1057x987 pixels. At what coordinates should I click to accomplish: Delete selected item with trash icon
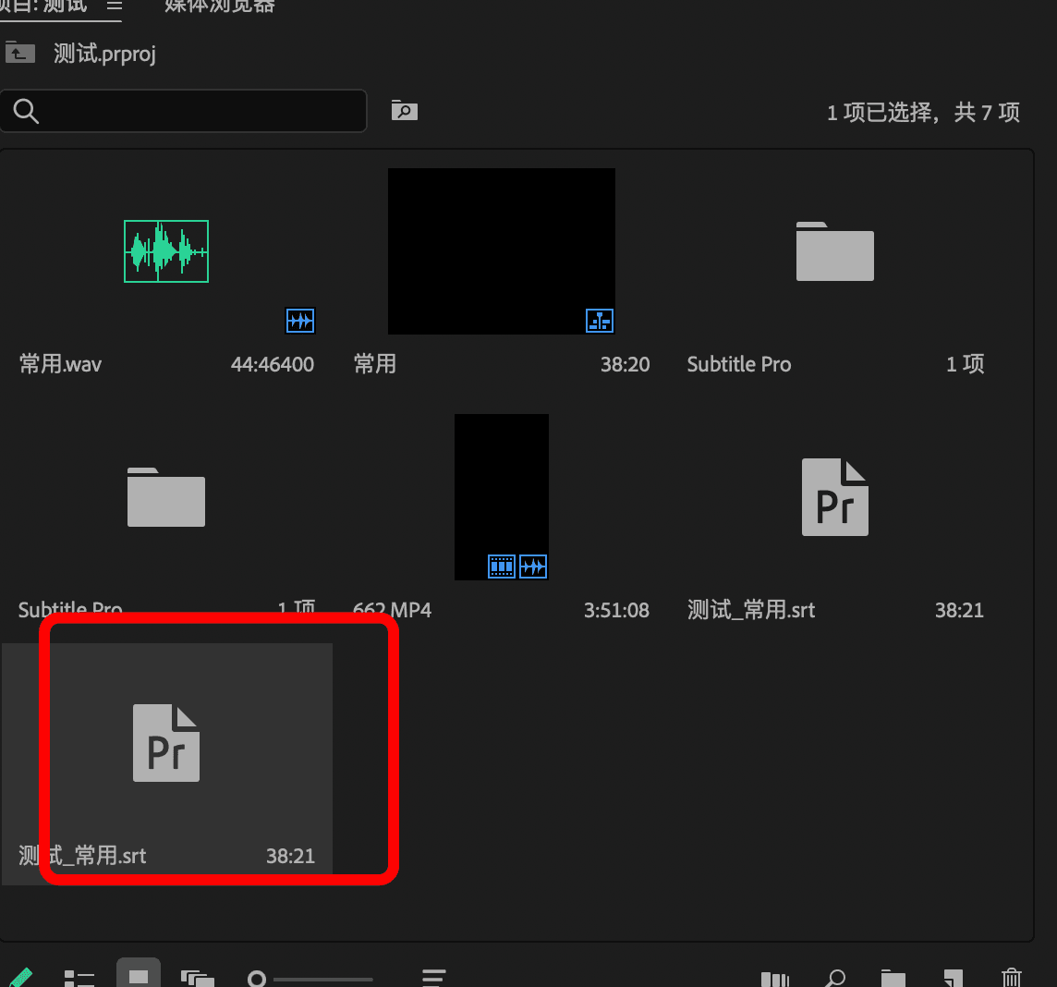click(1012, 978)
